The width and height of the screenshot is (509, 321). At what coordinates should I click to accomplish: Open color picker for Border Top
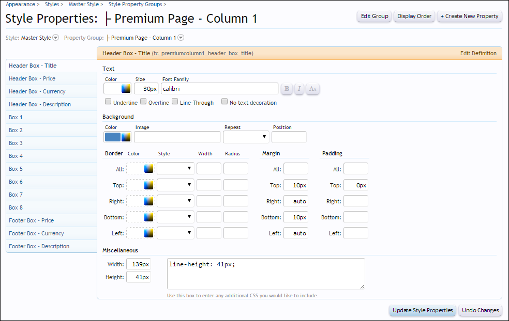(149, 185)
